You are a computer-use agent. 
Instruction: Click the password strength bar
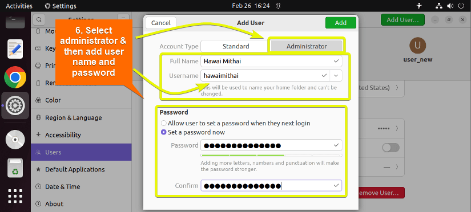271,156
